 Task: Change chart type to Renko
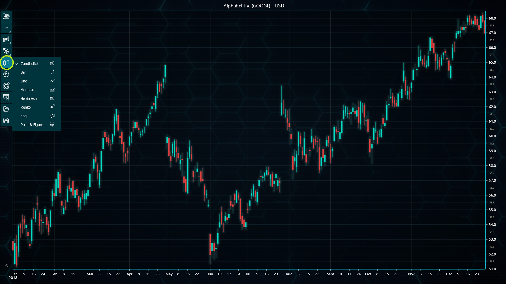coord(36,107)
